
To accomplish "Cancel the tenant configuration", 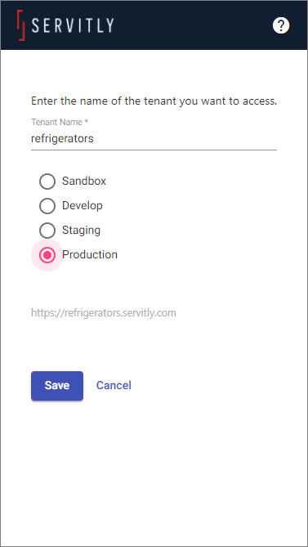I will pyautogui.click(x=114, y=385).
